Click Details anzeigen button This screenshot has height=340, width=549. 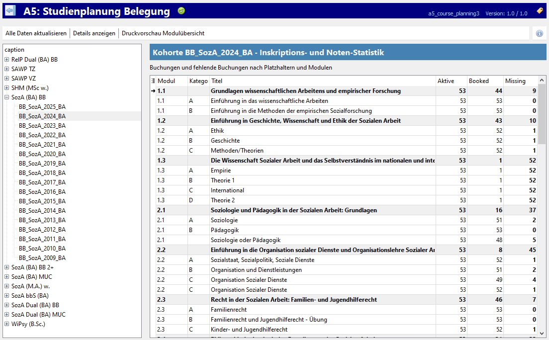click(x=94, y=33)
